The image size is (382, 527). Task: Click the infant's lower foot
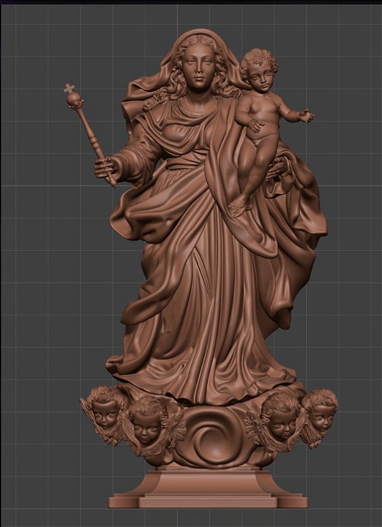[x=237, y=207]
